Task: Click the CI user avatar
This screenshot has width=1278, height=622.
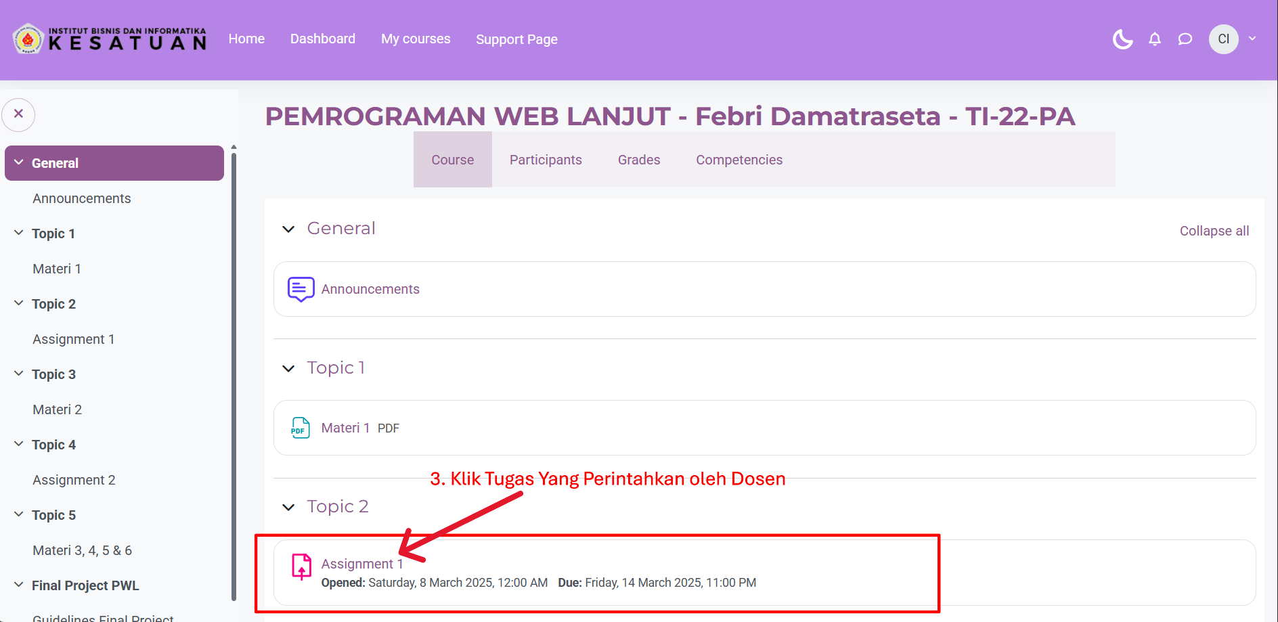Action: coord(1223,39)
